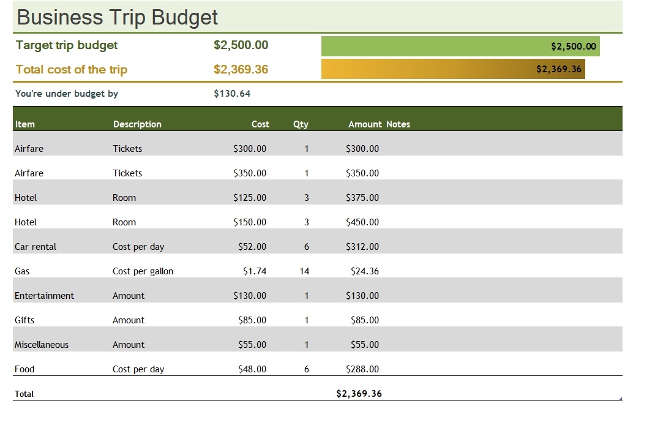Click the Entertainment item cell

[x=44, y=296]
